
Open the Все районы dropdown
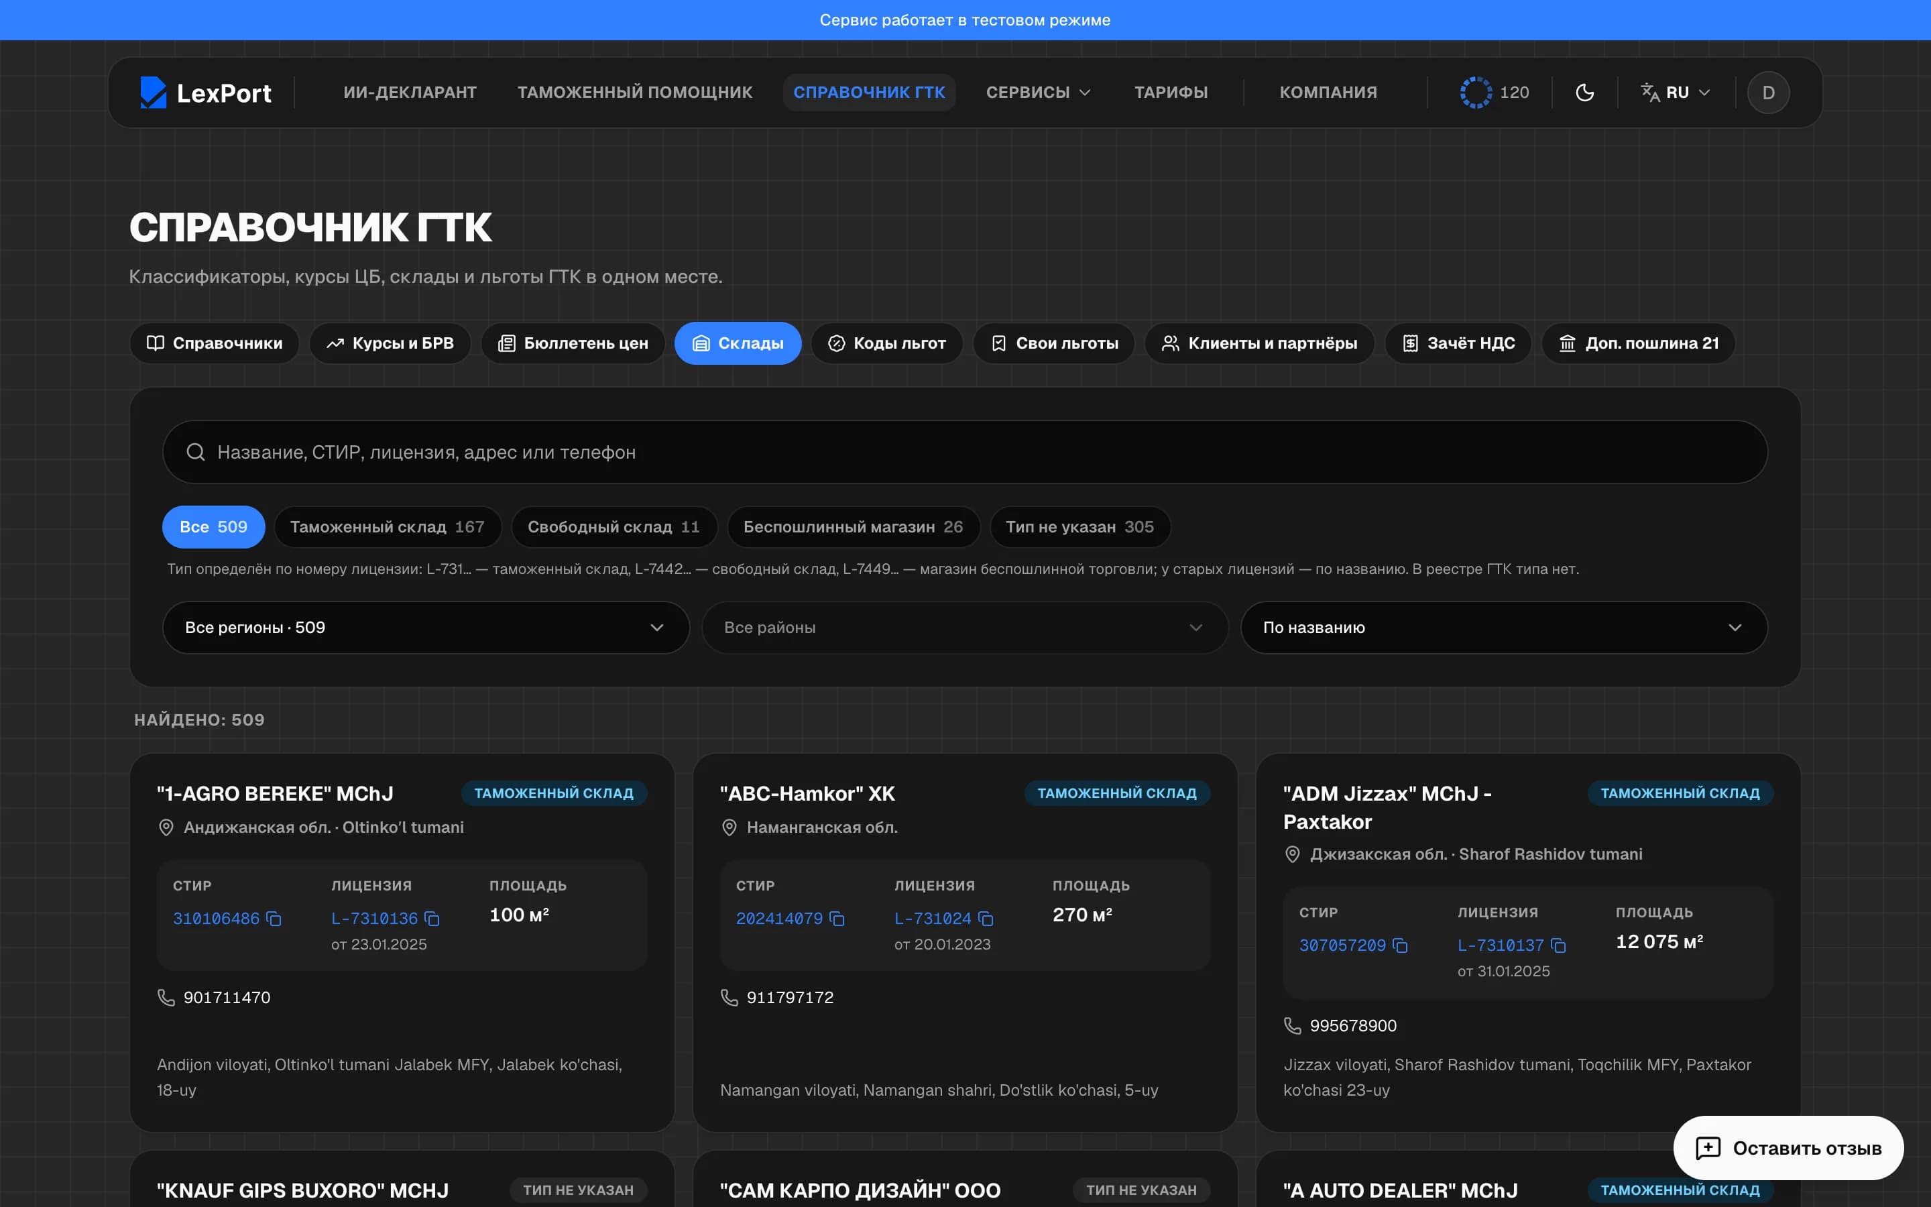tap(965, 628)
